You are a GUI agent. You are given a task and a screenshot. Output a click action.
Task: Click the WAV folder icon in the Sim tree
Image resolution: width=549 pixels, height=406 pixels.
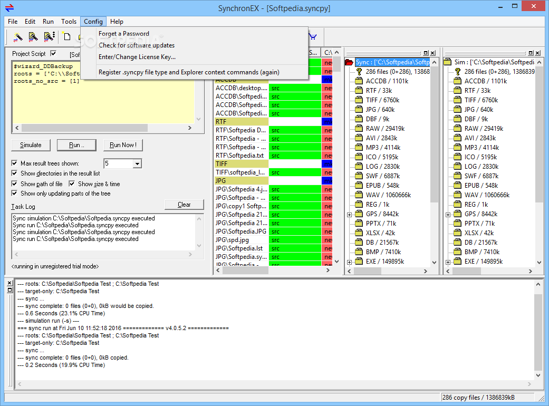tap(457, 195)
